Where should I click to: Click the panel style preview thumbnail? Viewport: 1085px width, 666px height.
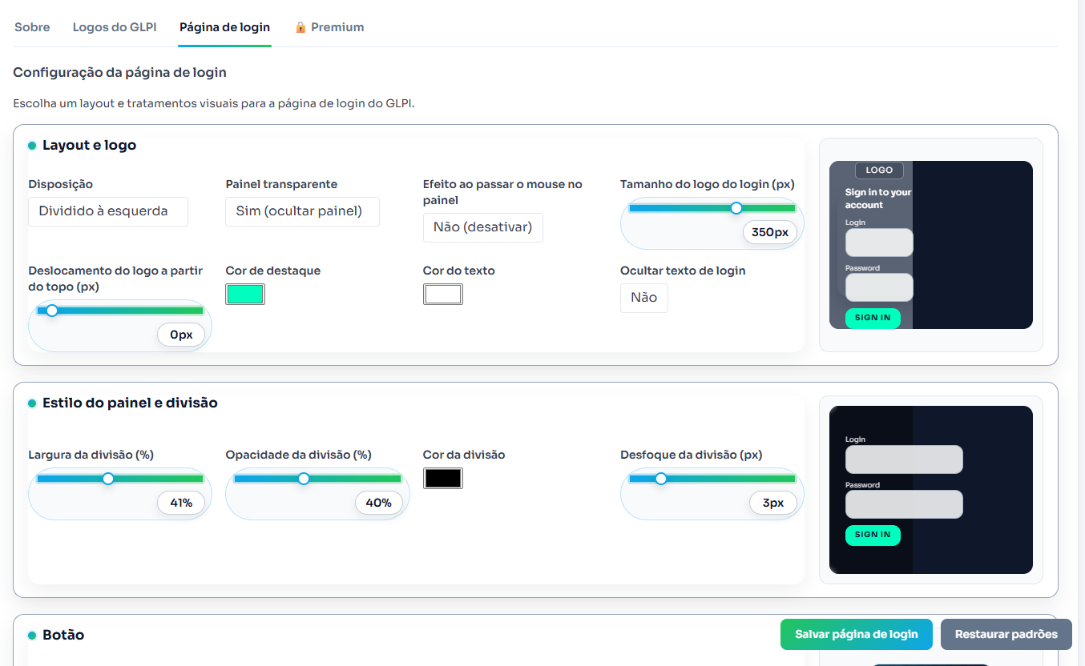[x=930, y=490]
